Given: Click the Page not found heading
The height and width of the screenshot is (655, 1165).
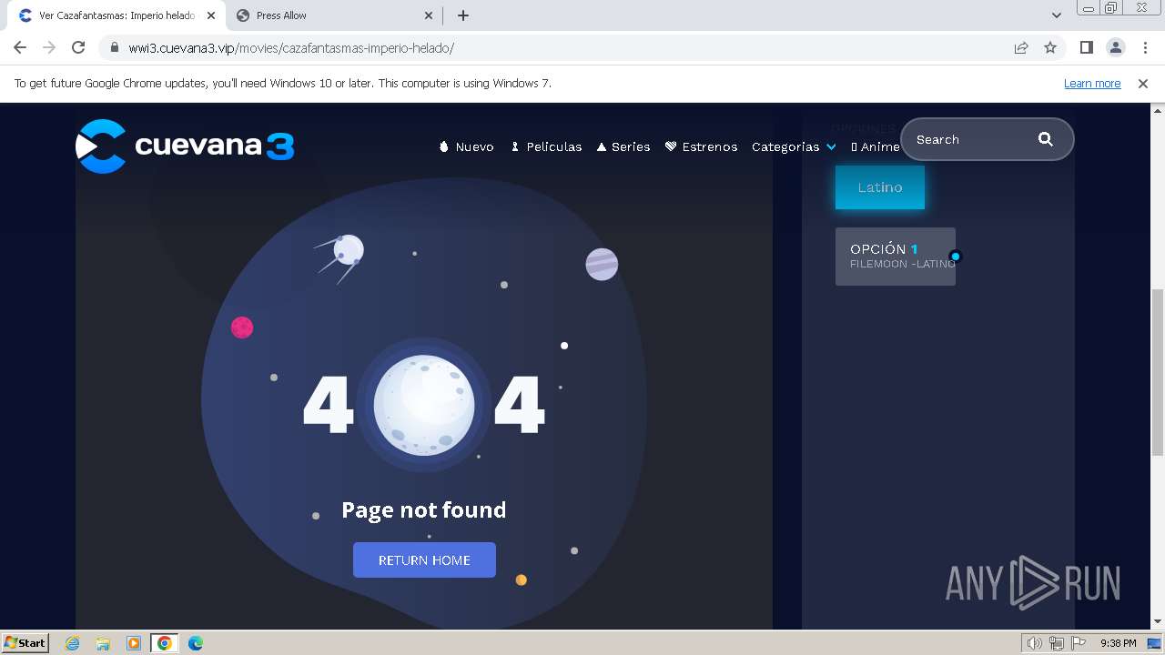Looking at the screenshot, I should 424,510.
